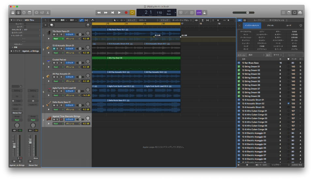Screen dimensions: 313x180
Task: Click the Flex show/hide icon
Action: (86, 20)
